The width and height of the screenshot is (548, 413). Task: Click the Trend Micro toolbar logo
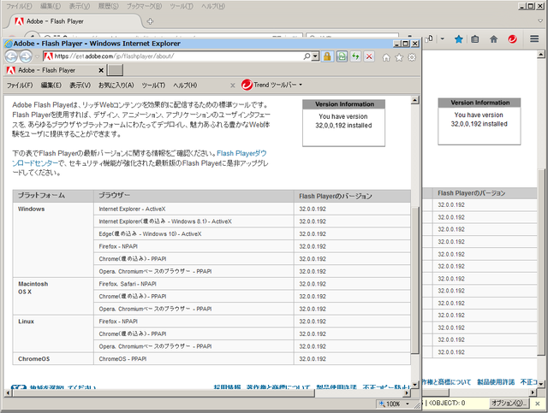247,85
